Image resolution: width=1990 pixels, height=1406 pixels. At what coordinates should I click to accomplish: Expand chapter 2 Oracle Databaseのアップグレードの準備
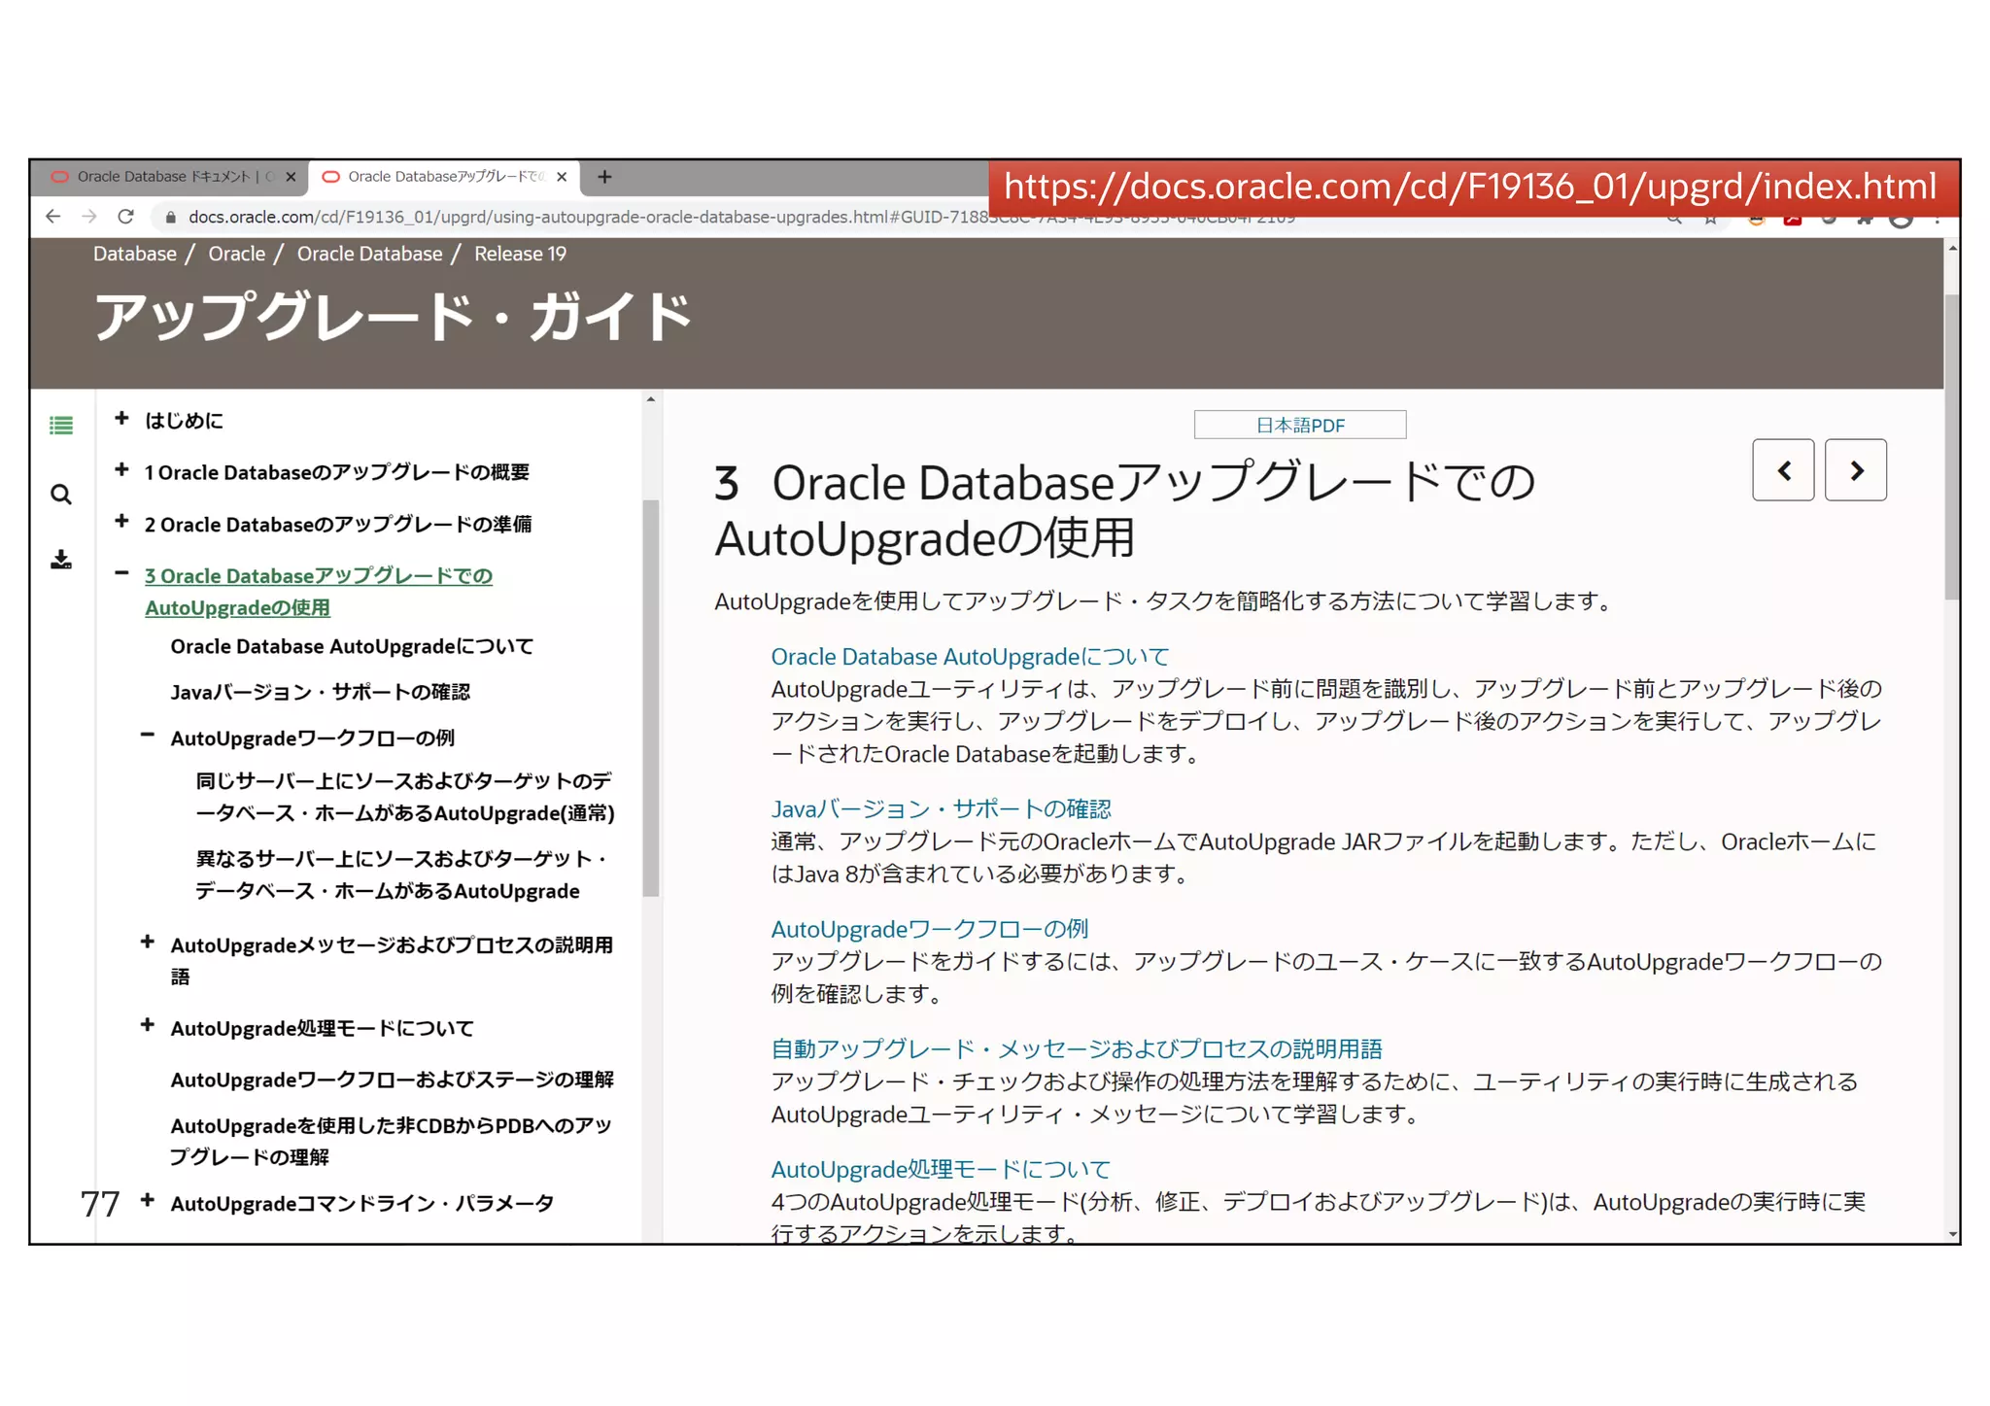tap(121, 522)
